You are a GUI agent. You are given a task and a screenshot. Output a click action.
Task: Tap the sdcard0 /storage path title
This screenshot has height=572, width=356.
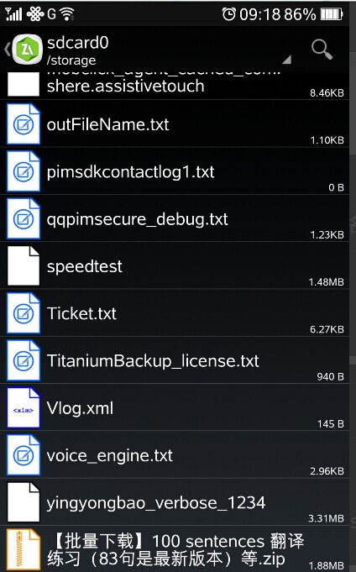pyautogui.click(x=78, y=50)
